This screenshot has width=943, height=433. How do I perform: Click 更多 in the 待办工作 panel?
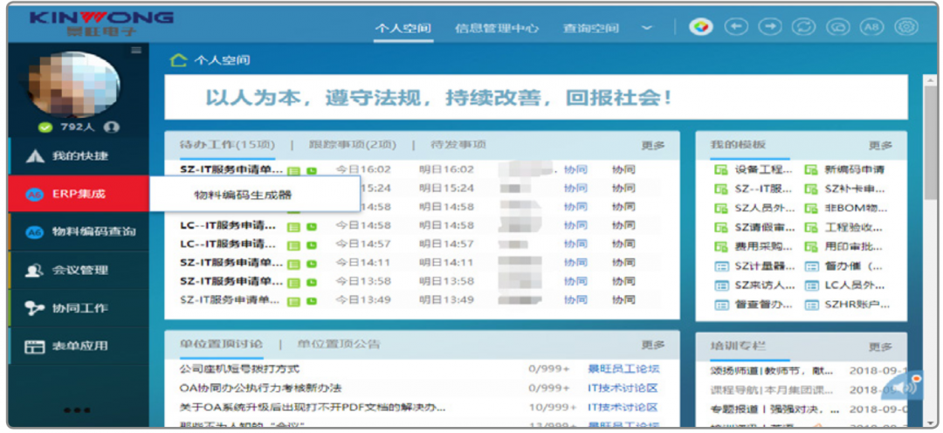point(652,146)
